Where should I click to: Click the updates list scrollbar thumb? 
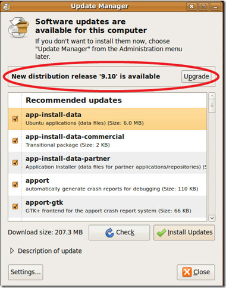click(212, 105)
